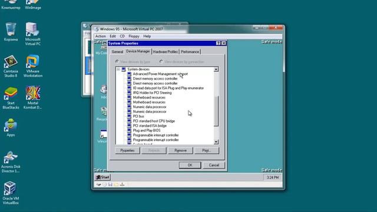
Task: Launch VMware Workstation desktop shortcut
Action: pos(33,66)
